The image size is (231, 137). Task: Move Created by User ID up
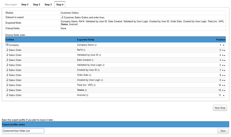(x=225, y=70)
